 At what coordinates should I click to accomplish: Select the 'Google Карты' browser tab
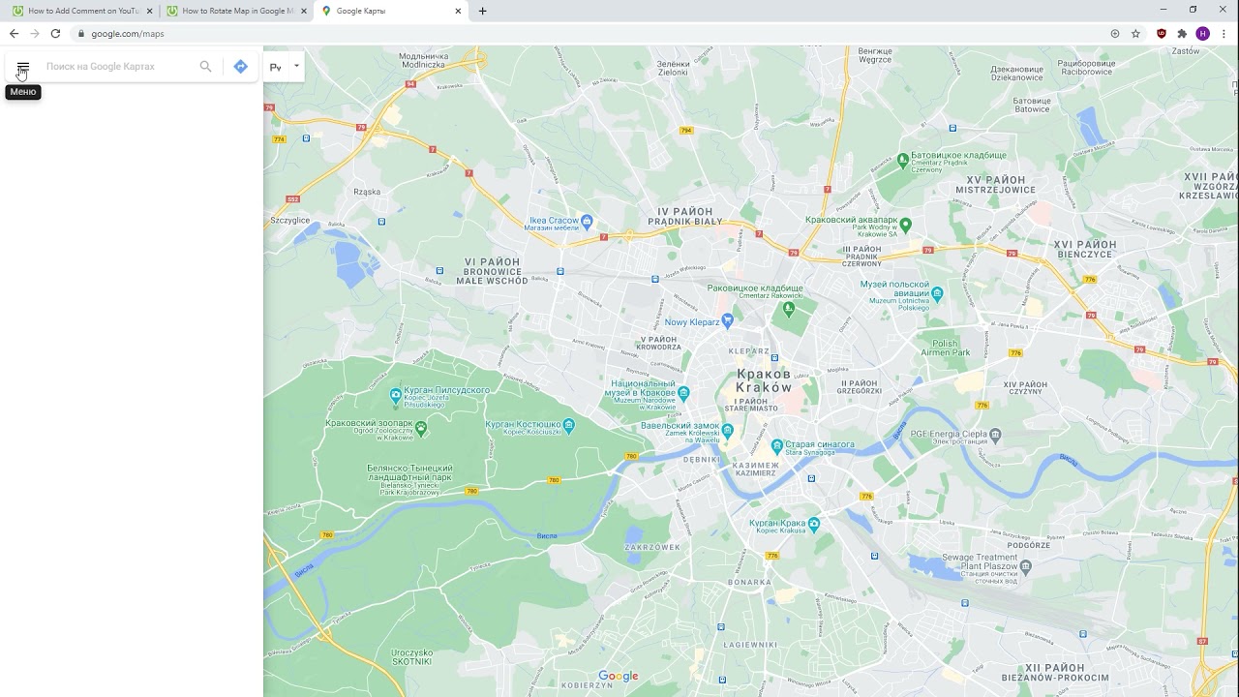pos(392,11)
